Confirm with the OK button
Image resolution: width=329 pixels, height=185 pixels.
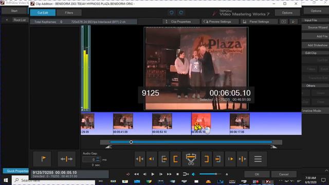pos(257,174)
